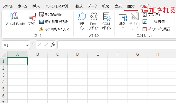The width and height of the screenshot is (176, 103).
Task: Open Excel アドイン manager
Action: (94, 21)
